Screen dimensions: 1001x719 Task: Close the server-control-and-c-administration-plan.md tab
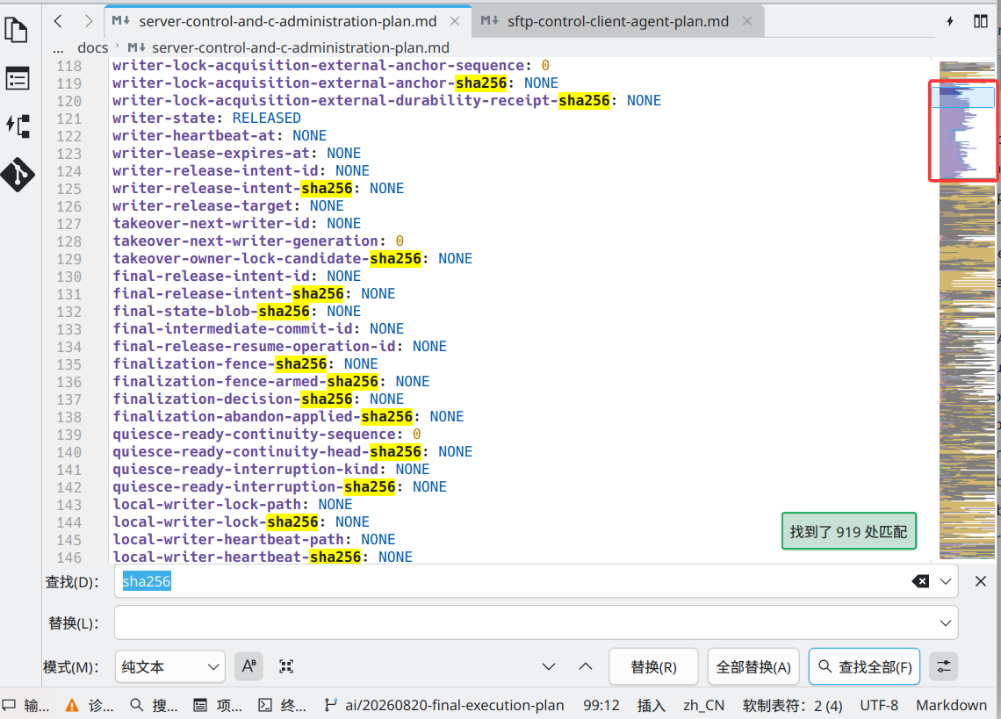(x=455, y=21)
